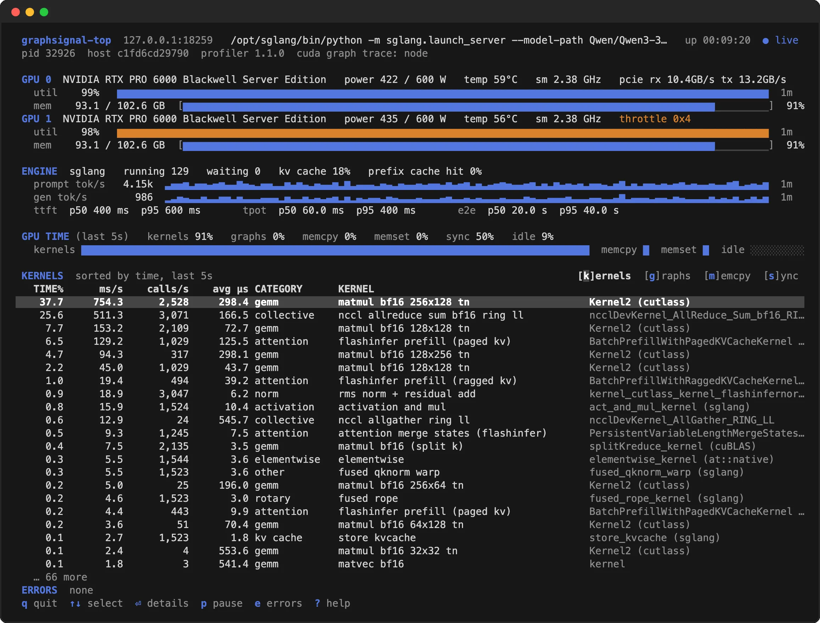
Task: Click the graphsignal-top title
Action: (66, 40)
